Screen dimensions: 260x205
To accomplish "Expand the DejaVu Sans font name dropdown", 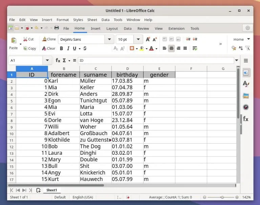I will [x=109, y=39].
